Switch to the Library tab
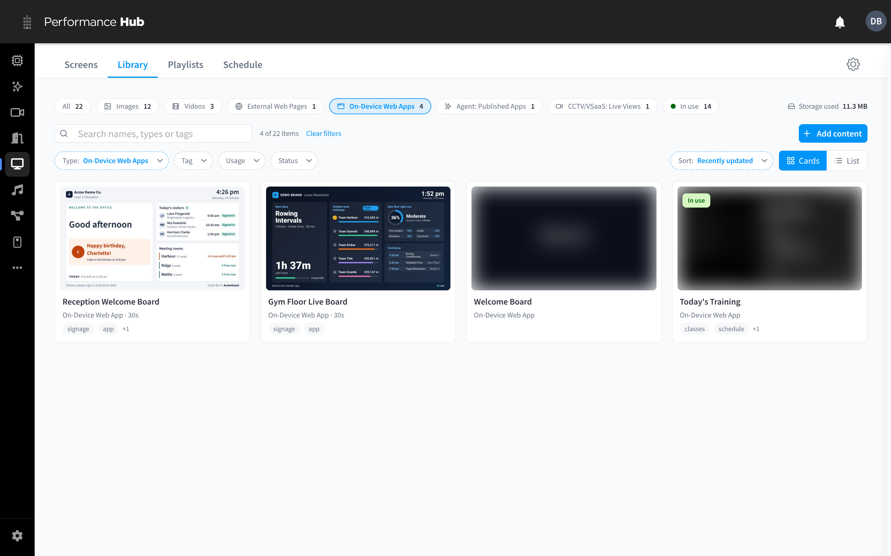 (132, 65)
